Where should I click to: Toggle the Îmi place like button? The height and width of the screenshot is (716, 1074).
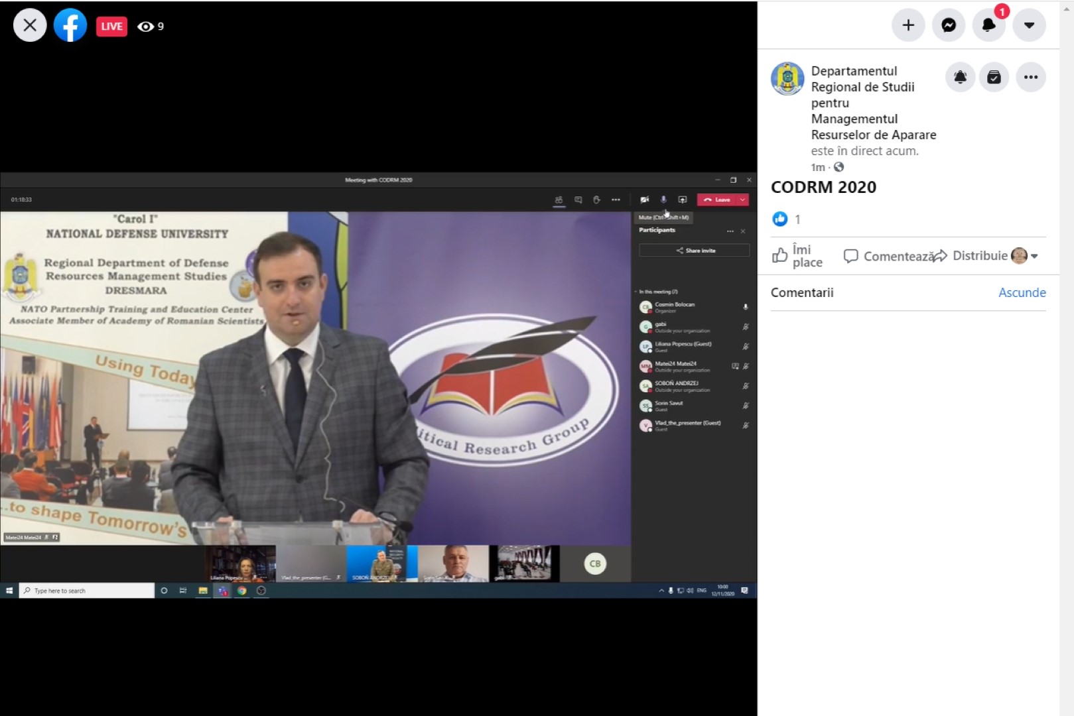pyautogui.click(x=798, y=256)
